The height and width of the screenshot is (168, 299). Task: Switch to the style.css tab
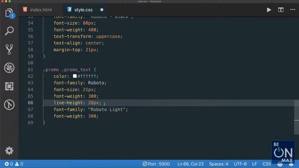(x=83, y=10)
